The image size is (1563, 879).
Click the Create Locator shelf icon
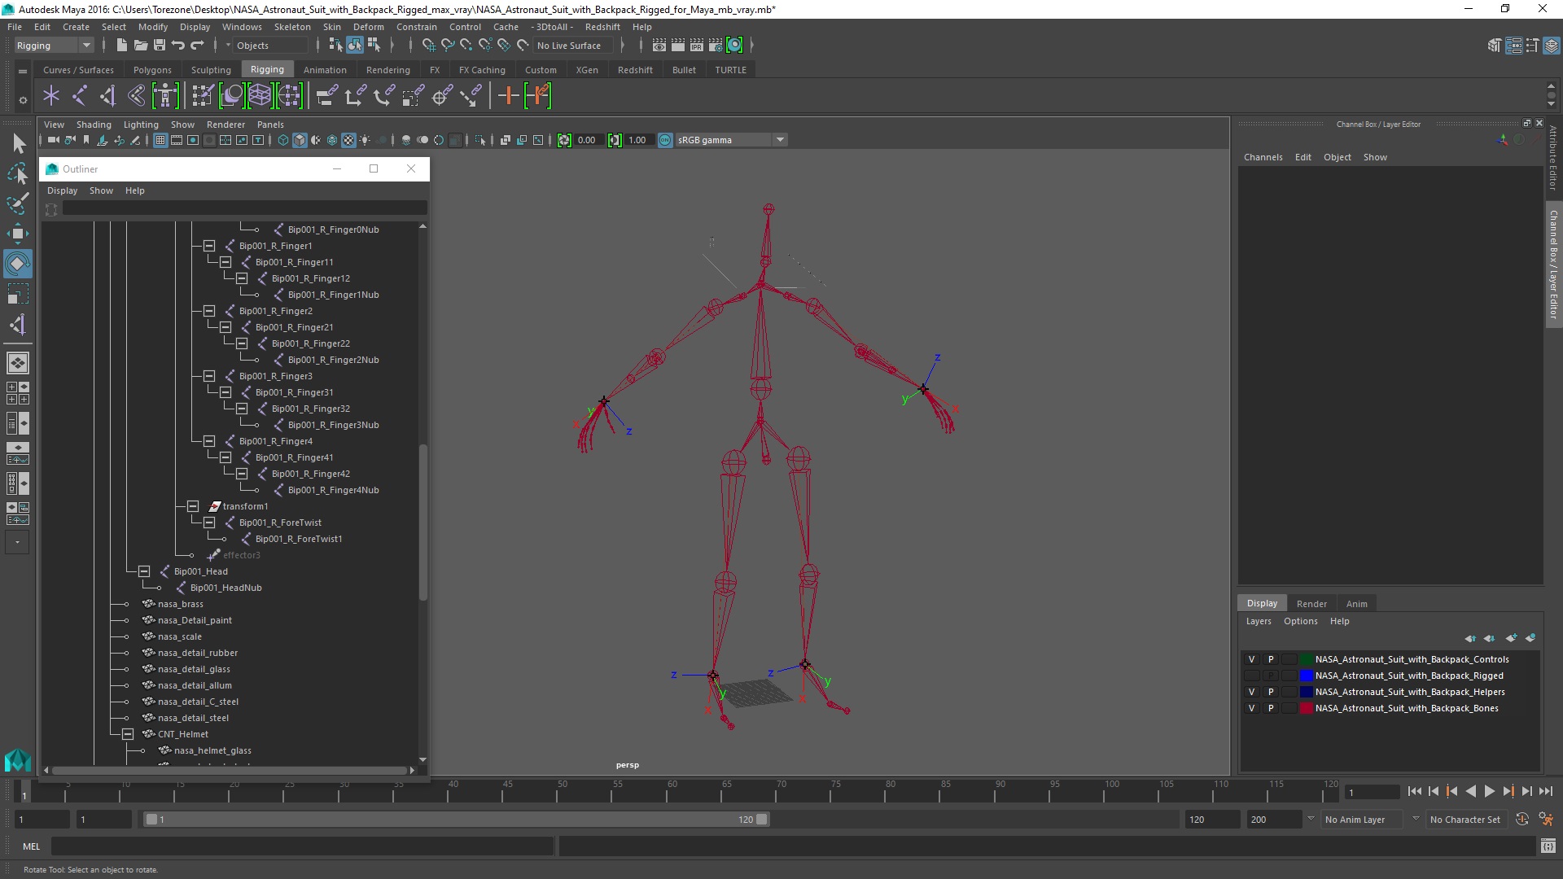[51, 96]
